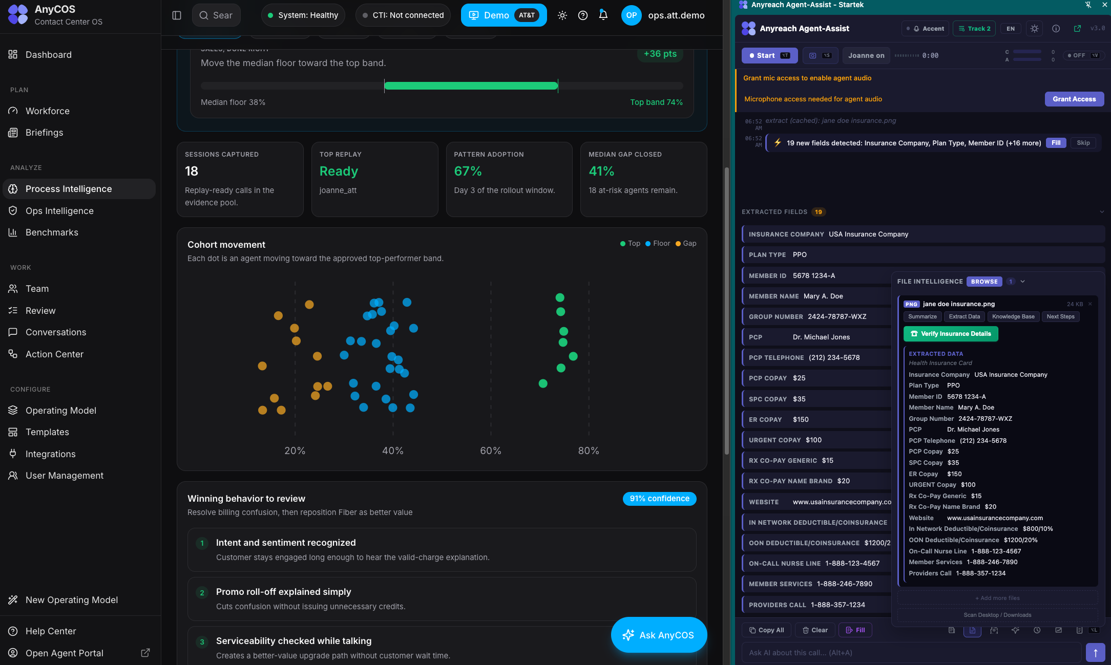Select the Summarize file action

(922, 316)
